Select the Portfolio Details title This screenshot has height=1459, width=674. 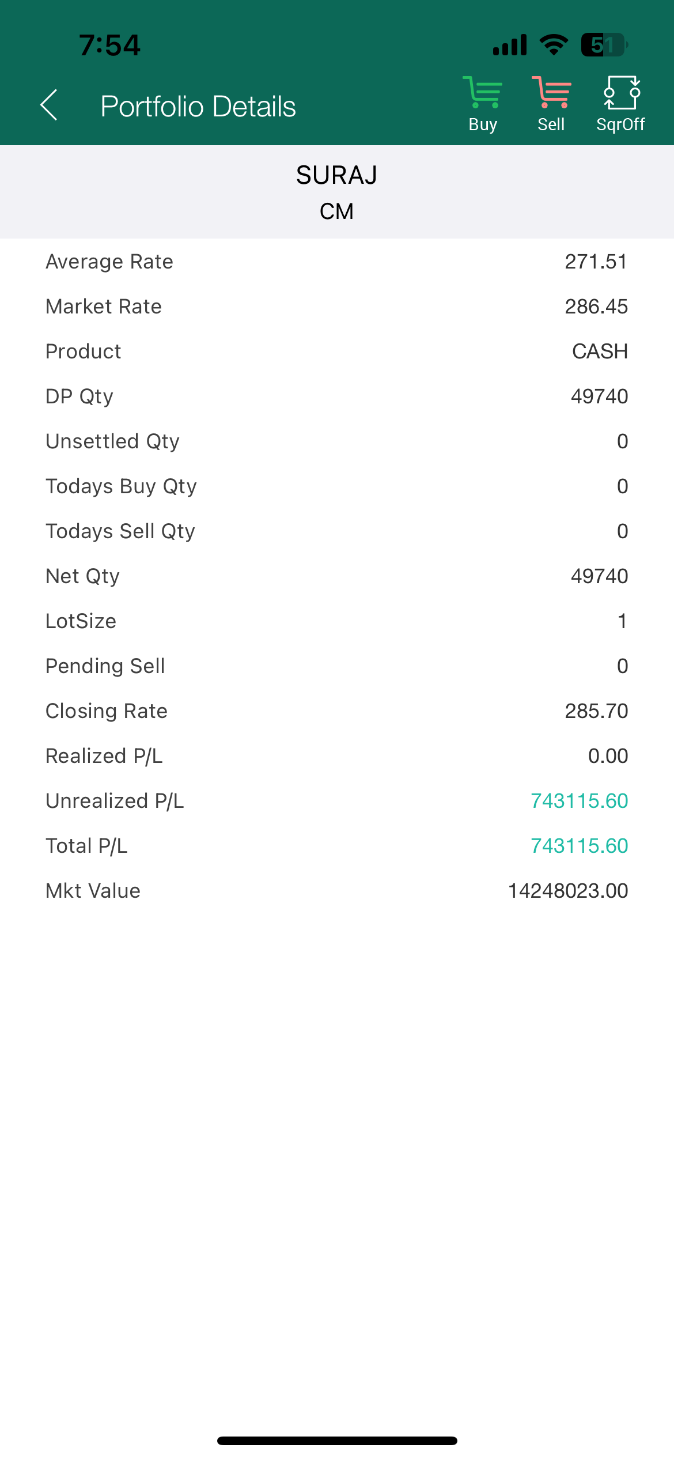coord(198,107)
